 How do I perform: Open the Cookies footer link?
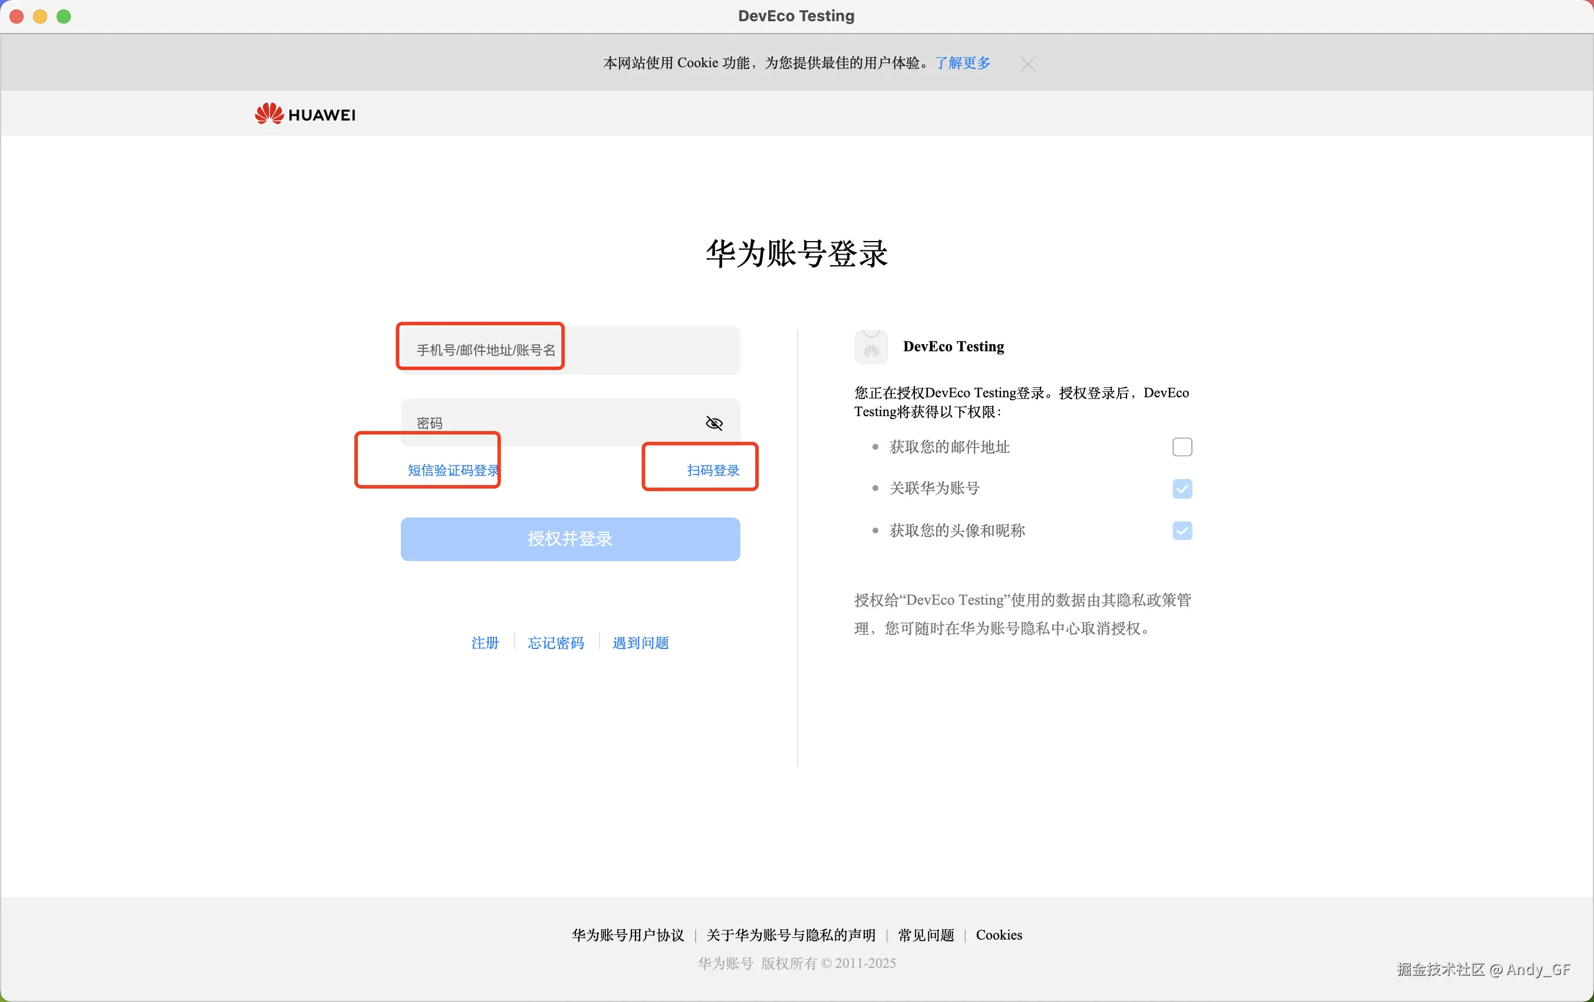998,934
